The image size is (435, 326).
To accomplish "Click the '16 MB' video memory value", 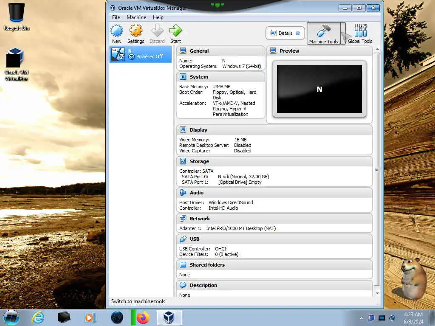I will coord(240,140).
